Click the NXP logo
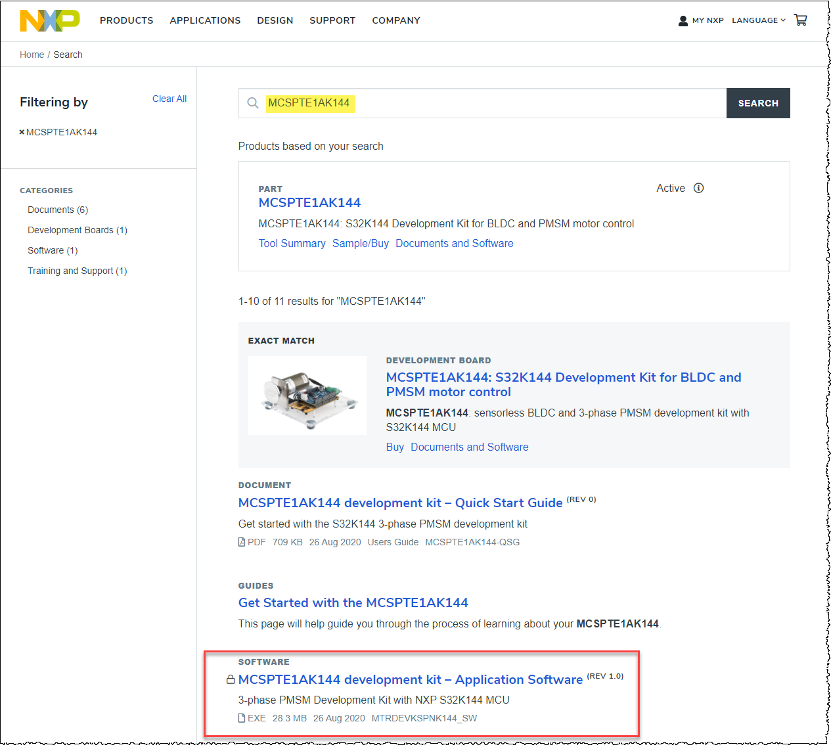 [49, 20]
